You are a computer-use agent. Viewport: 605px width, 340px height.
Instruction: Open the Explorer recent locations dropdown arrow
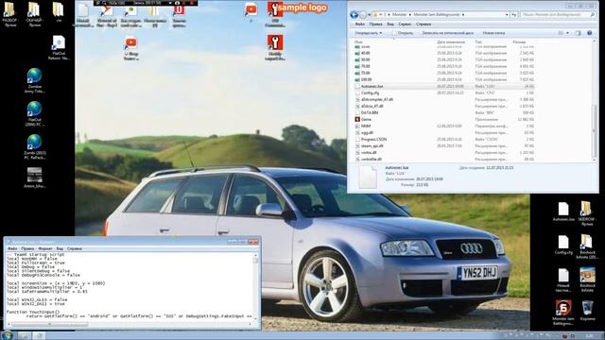coord(370,15)
